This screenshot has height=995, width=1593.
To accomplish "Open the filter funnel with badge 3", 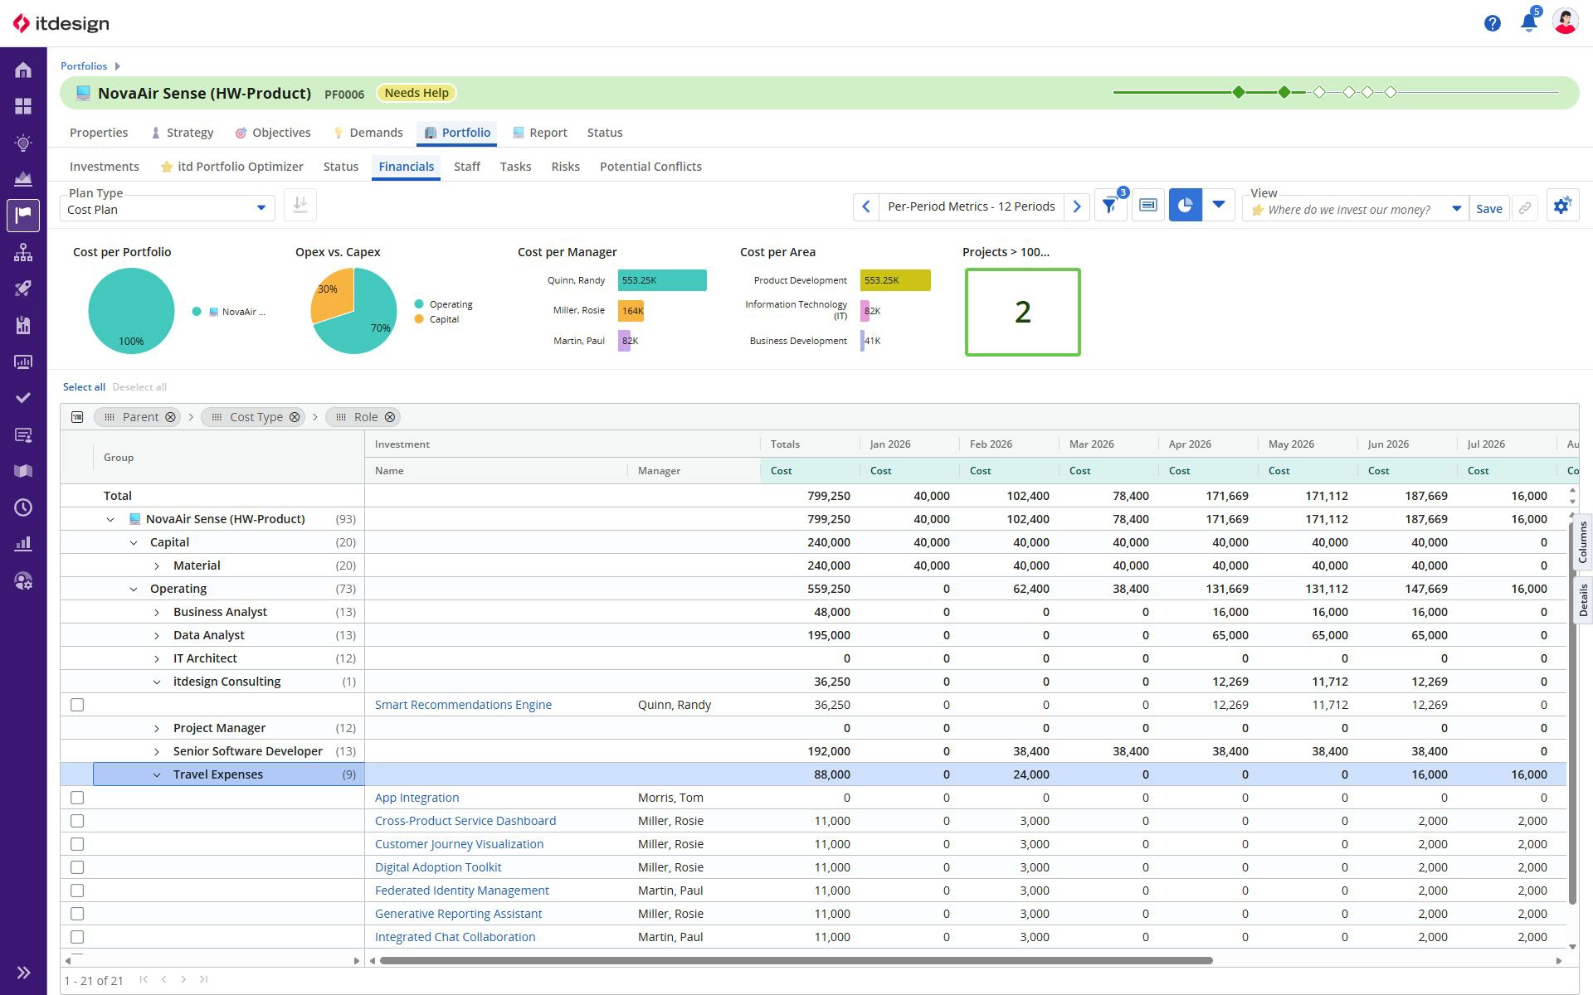I will click(1110, 206).
